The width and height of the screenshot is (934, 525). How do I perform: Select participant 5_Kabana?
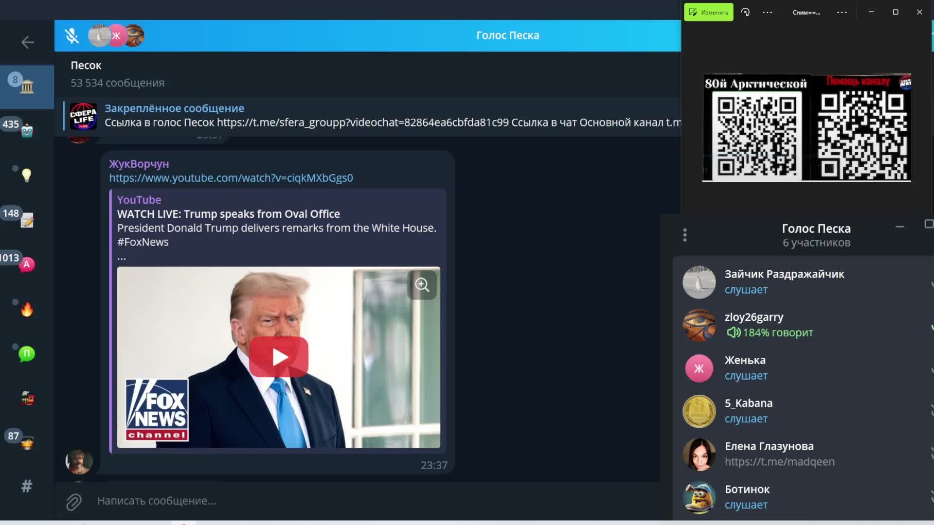[x=803, y=411]
